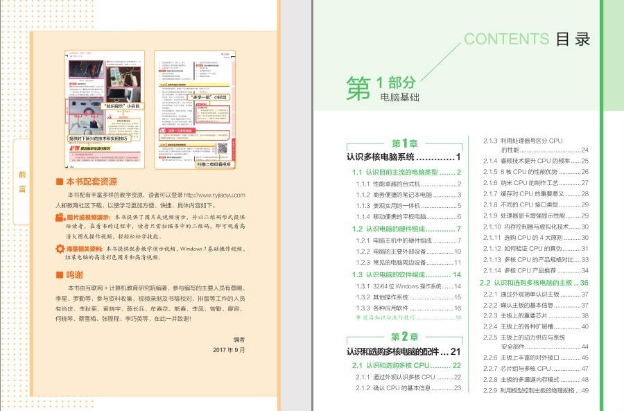Image resolution: width=624 pixels, height=411 pixels.
Task: Open entry 1.3.3 各种应用软件
Action: coord(408,308)
